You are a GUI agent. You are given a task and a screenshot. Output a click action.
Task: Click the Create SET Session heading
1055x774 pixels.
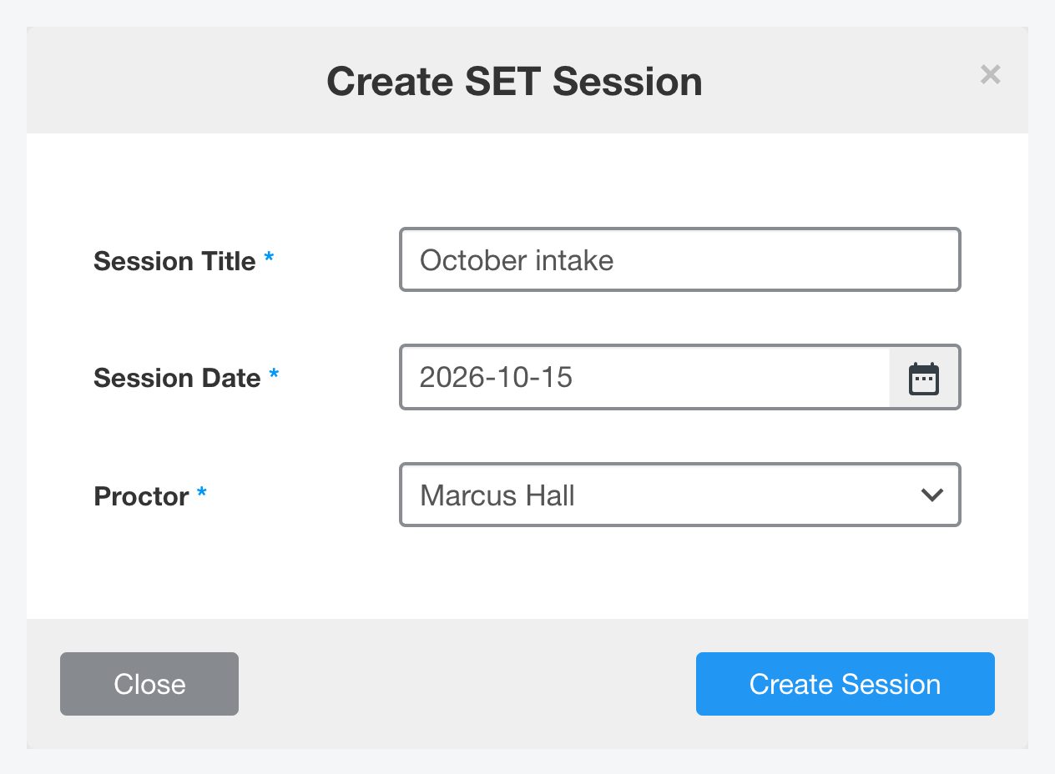point(514,81)
